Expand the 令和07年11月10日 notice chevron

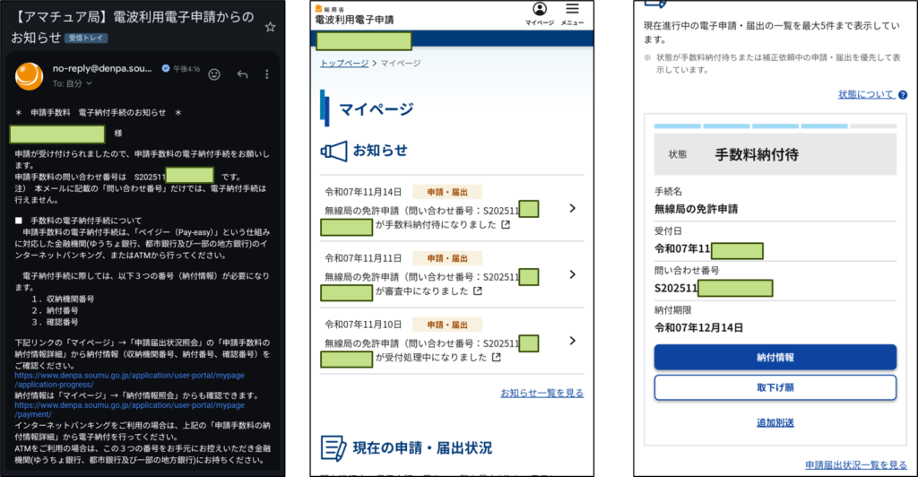tap(573, 341)
